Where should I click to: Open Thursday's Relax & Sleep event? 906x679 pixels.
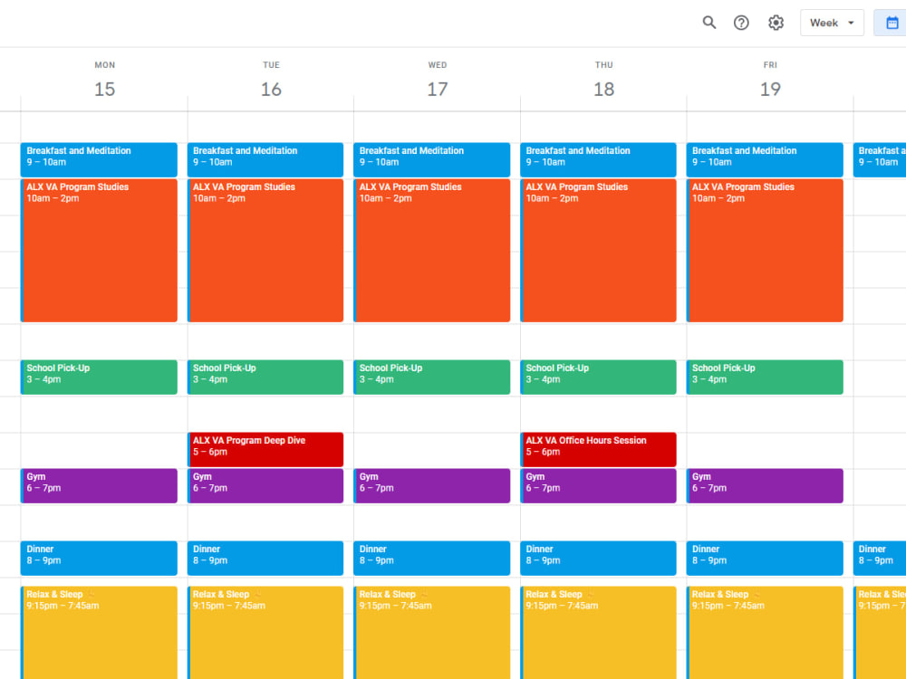[x=598, y=633]
